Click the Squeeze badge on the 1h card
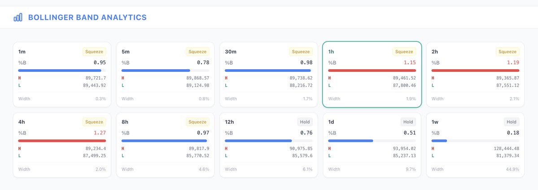Screen dimensions: 538x190 (404, 52)
